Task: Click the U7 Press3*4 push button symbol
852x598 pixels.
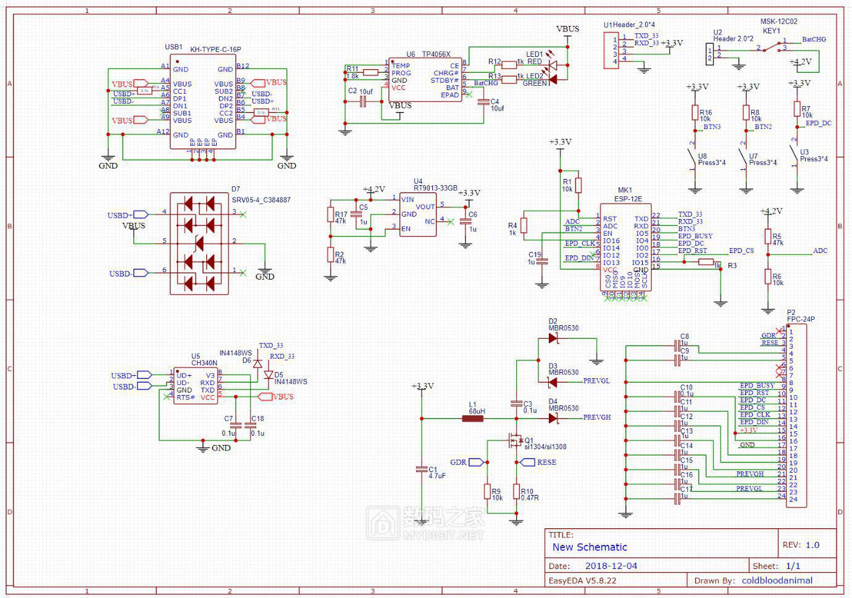Action: 743,155
